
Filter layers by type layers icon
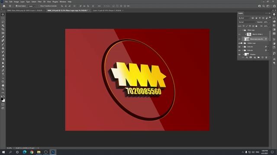[x=260, y=18]
